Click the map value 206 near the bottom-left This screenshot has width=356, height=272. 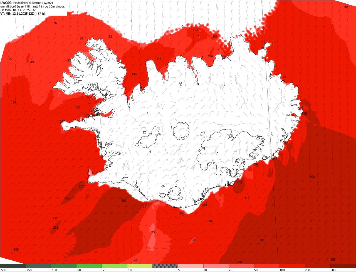(16, 249)
